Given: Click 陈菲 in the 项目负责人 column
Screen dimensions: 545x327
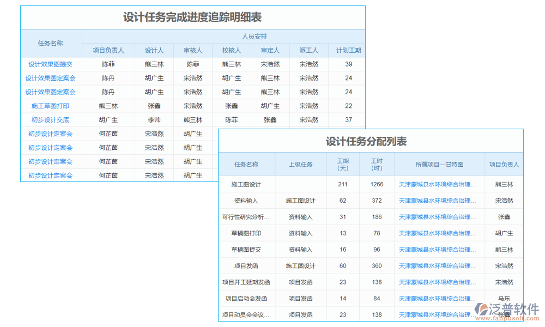Looking at the screenshot, I should (107, 64).
